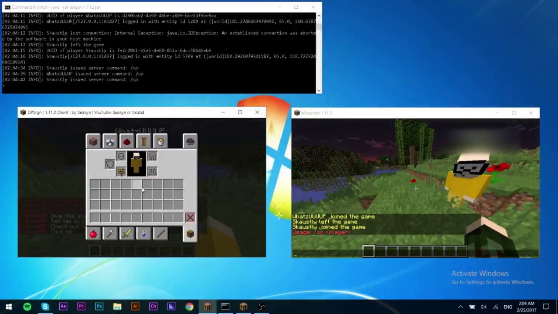Maximize the OPSign client window
558x314 pixels.
[240, 113]
